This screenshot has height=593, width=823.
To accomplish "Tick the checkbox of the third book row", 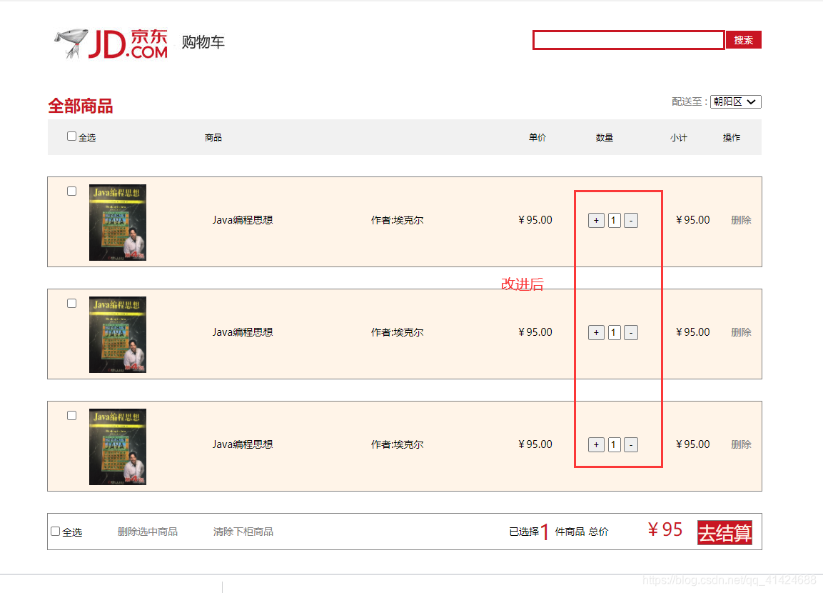I will (x=72, y=416).
